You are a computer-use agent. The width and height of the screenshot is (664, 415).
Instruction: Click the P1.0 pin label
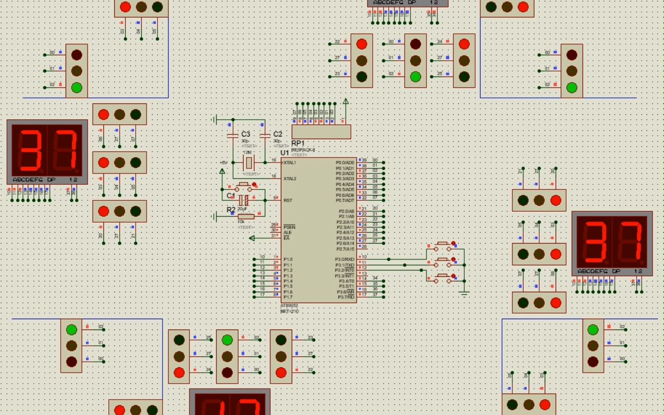point(288,259)
